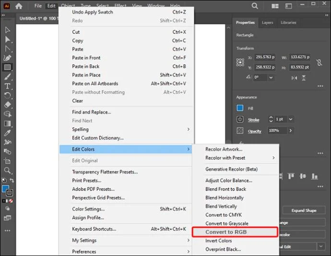Choose Recolor Artwork...
The height and width of the screenshot is (256, 331).
[224, 149]
